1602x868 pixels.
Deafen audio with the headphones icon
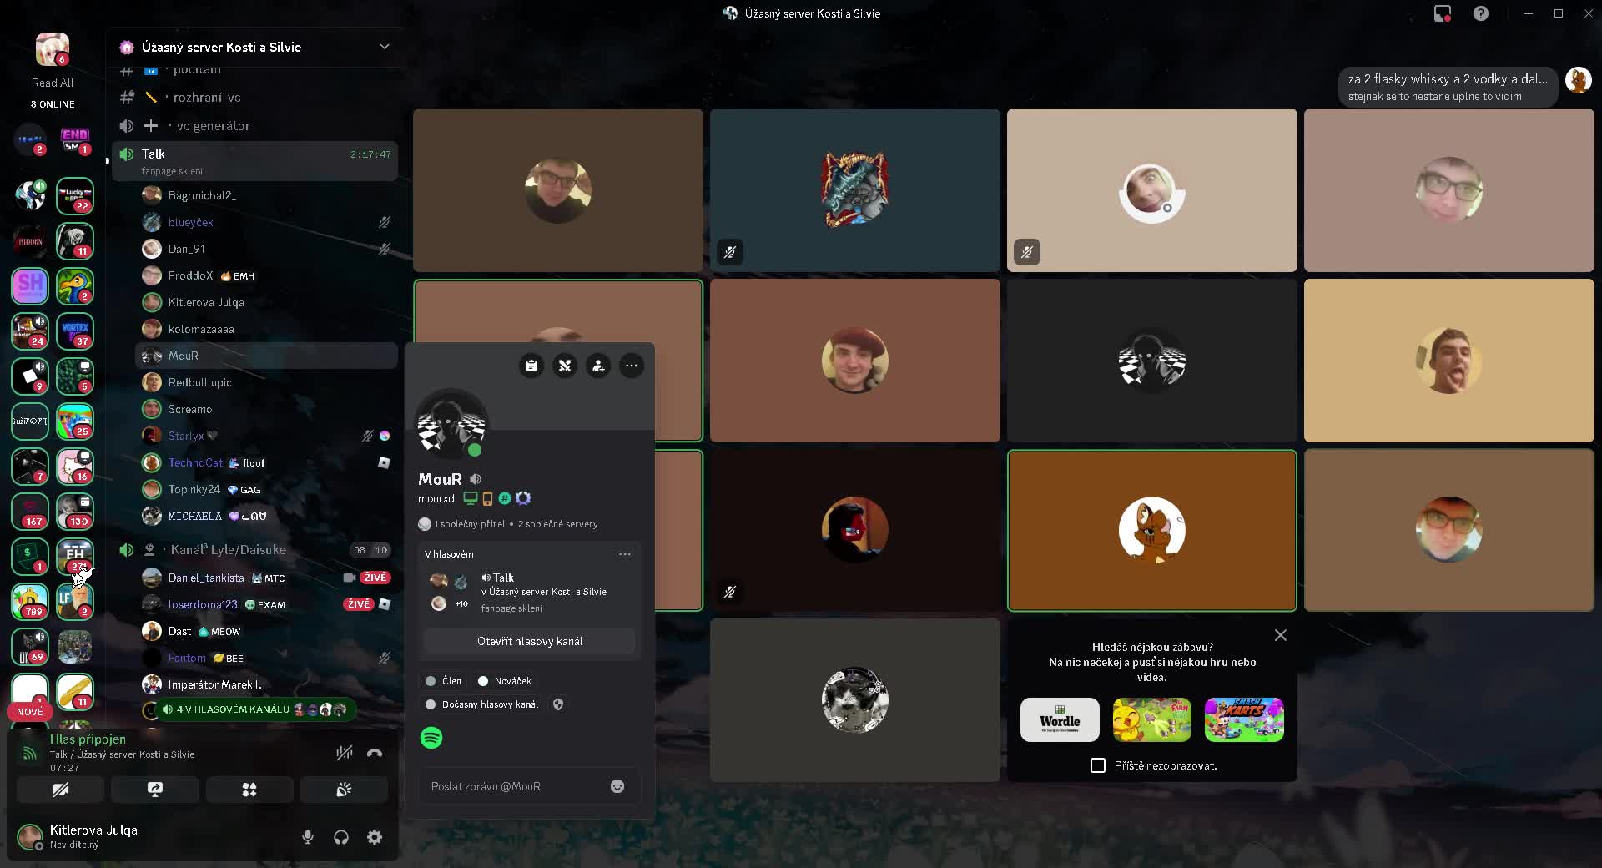[341, 837]
